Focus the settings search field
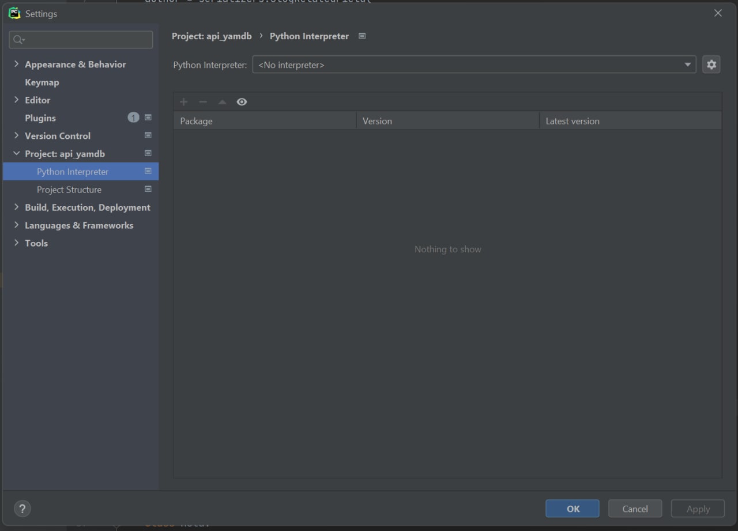Screen dimensions: 738x531 pyautogui.click(x=81, y=40)
